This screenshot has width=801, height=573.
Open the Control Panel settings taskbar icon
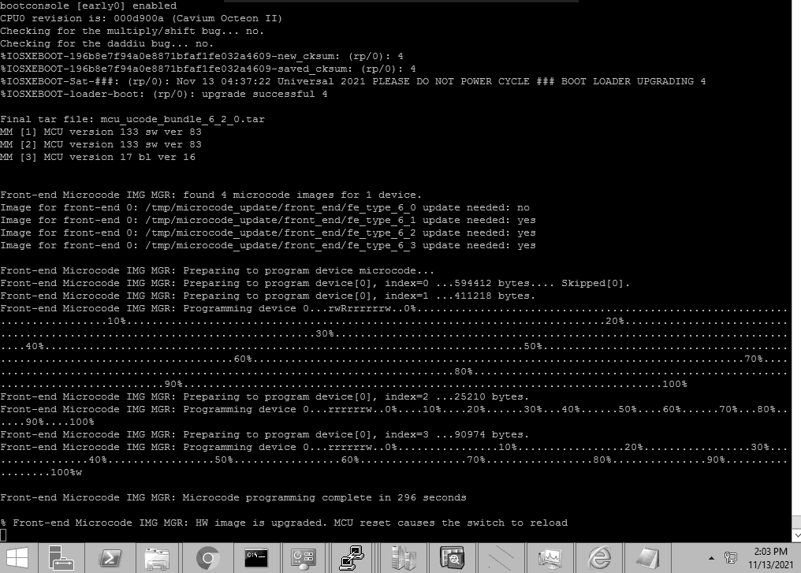pos(302,558)
